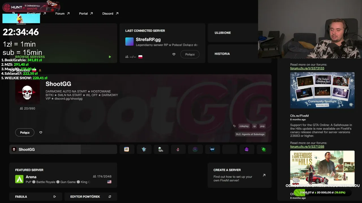Screen dimensions: 362x203
Task: Click the Discord link's arrow icon
Action: [117, 14]
